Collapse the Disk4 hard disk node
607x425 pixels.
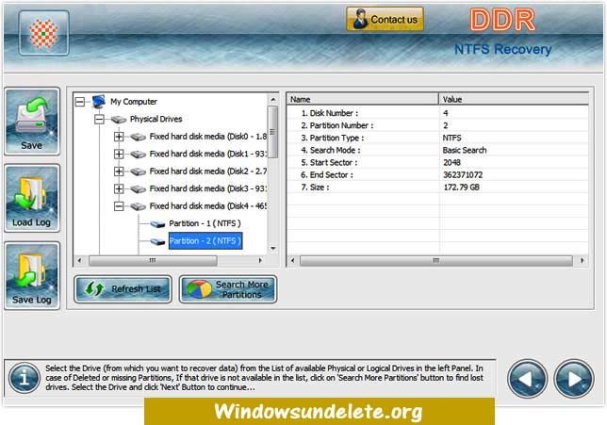(x=119, y=206)
